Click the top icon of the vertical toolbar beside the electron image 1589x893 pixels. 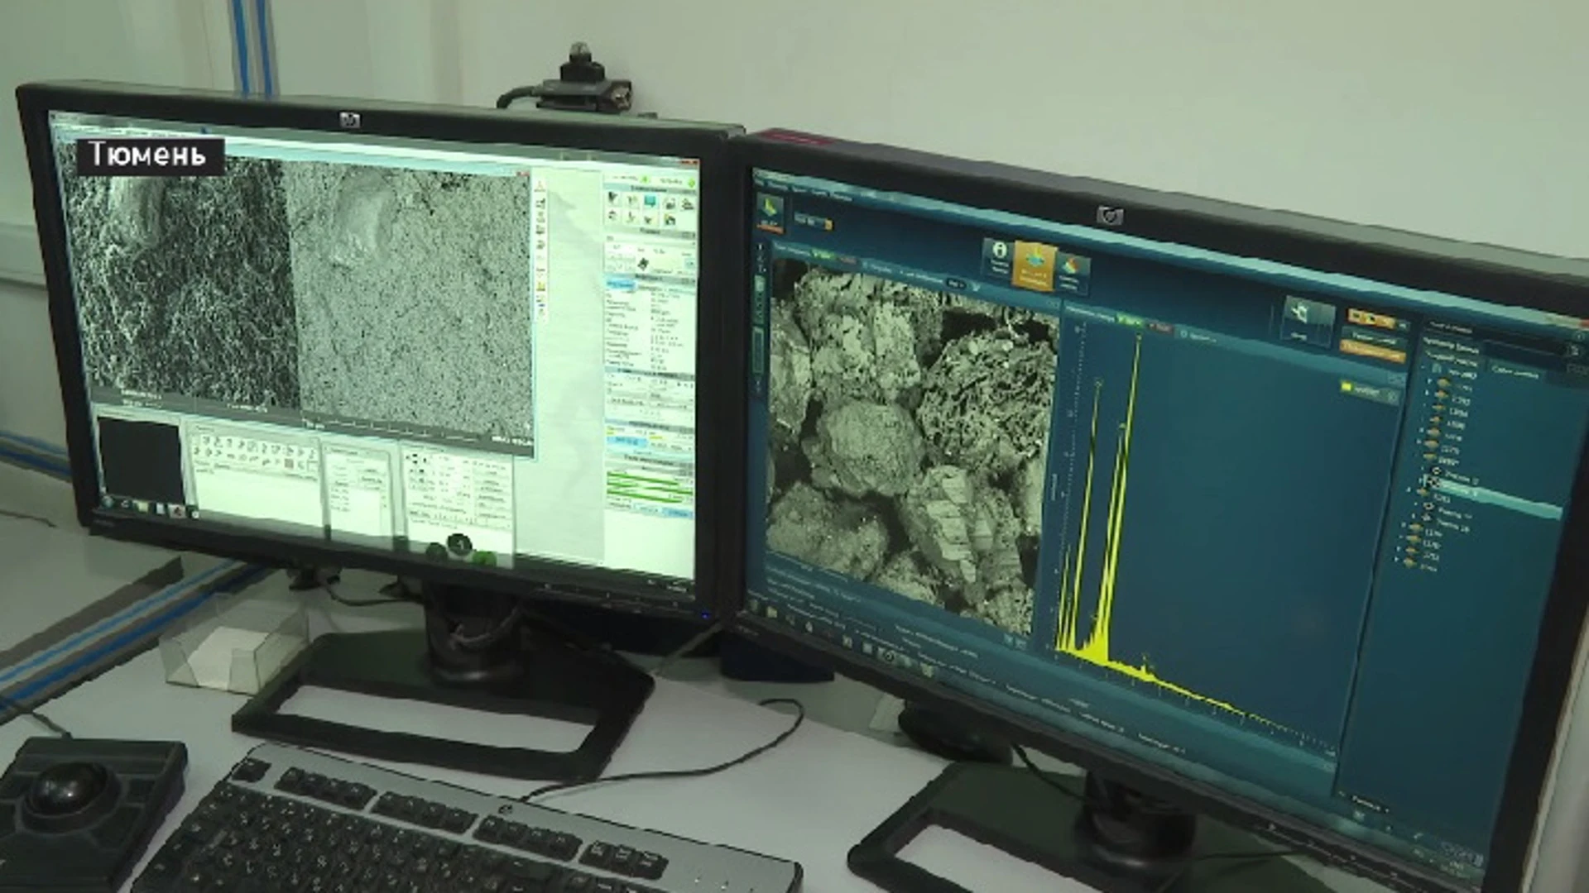tap(761, 247)
